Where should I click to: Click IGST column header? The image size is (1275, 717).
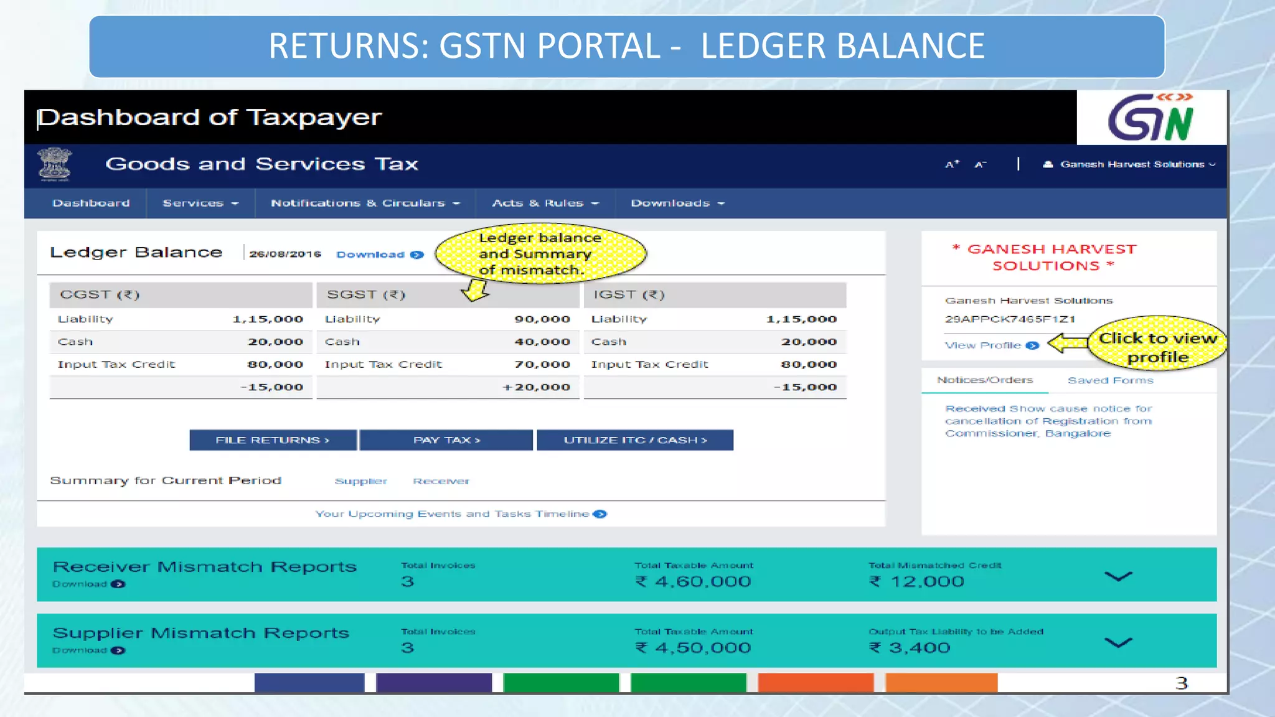click(x=715, y=295)
